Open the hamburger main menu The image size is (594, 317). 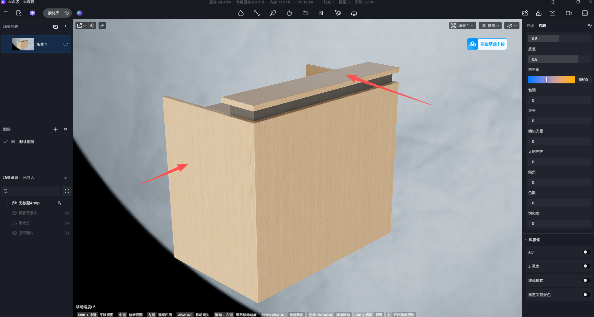tap(6, 13)
